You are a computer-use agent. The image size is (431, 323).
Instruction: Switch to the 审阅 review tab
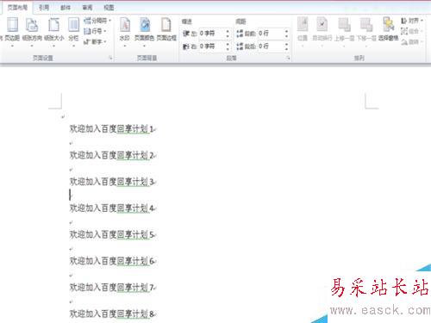87,8
